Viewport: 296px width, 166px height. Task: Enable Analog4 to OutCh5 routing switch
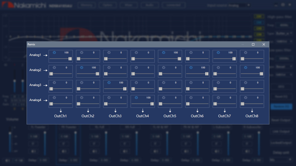164,97
